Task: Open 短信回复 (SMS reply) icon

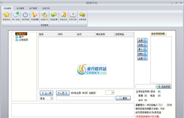Action: tap(54, 16)
